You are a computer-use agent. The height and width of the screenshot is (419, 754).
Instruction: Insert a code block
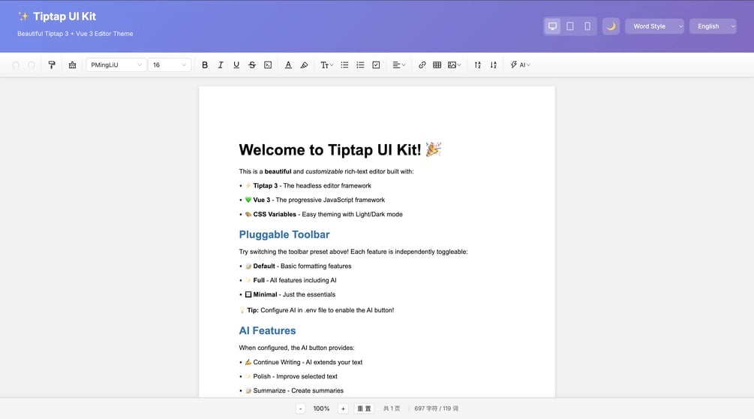(268, 65)
